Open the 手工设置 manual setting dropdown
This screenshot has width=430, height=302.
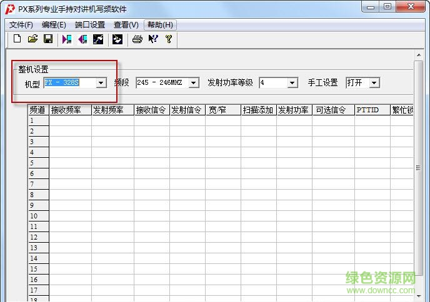click(374, 83)
